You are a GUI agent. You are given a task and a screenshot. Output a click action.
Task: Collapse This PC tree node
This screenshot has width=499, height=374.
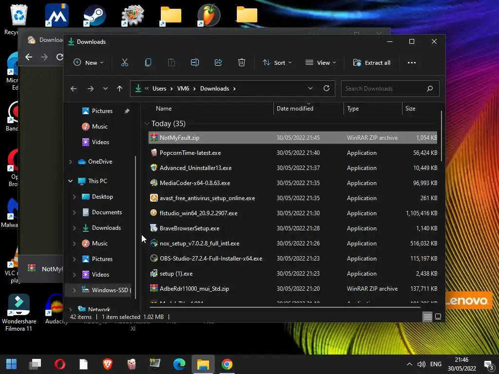click(70, 181)
